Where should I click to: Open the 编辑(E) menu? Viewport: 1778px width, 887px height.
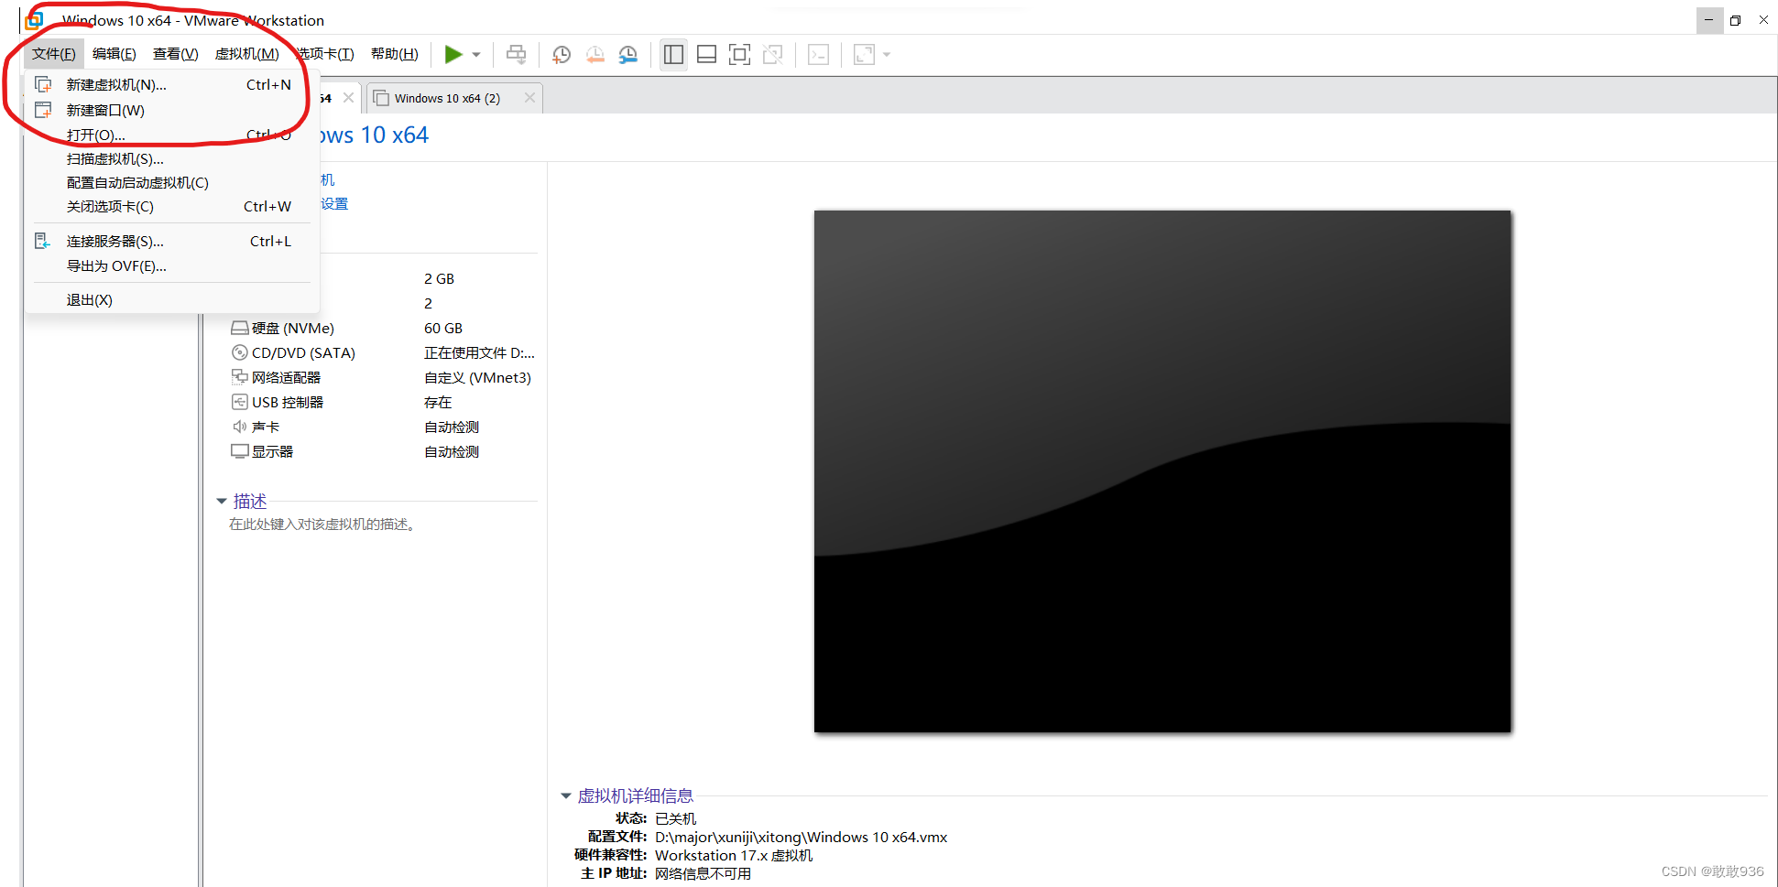coord(114,54)
